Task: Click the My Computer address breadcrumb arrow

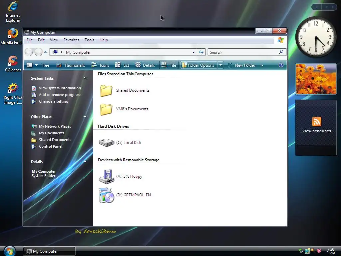Action: click(62, 52)
